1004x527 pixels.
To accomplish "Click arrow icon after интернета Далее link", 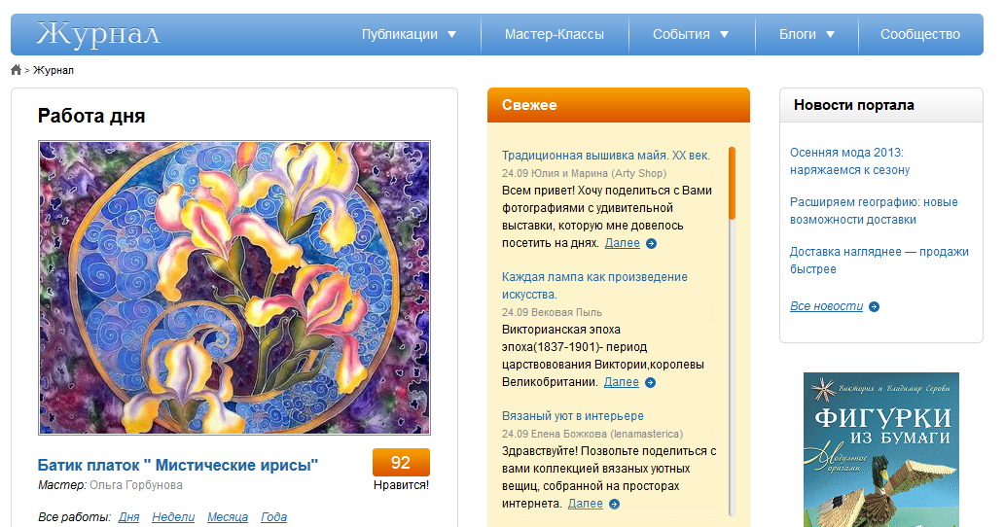I will pyautogui.click(x=614, y=504).
